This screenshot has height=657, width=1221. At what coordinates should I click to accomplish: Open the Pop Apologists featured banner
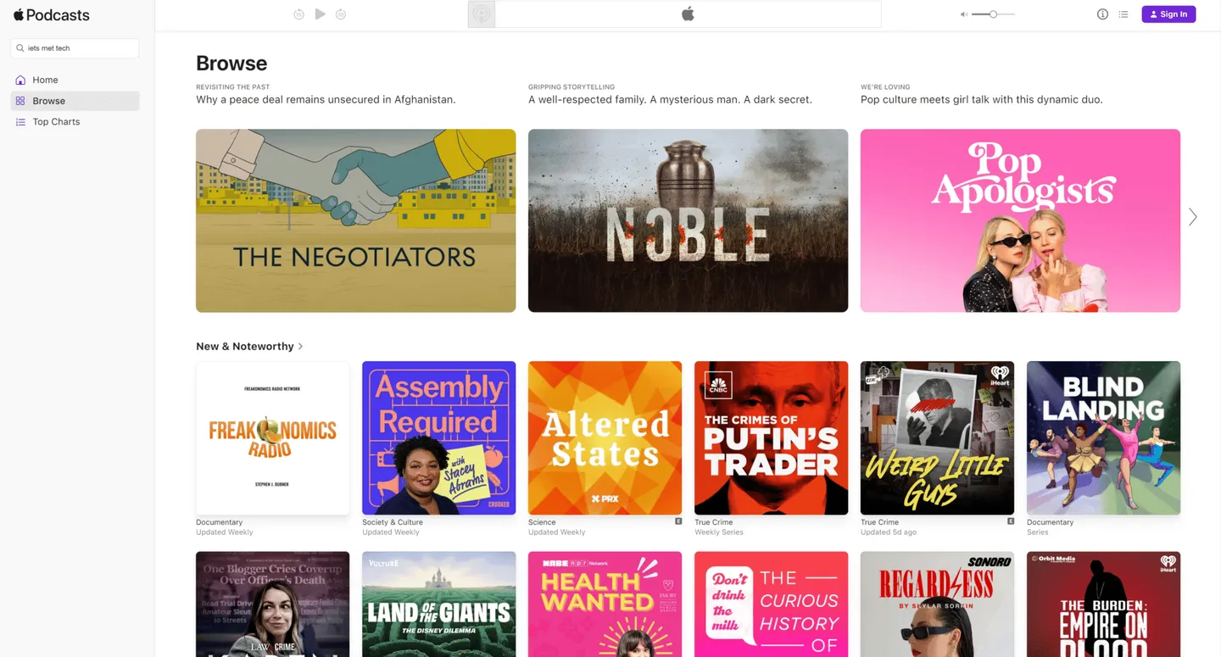pyautogui.click(x=1020, y=220)
